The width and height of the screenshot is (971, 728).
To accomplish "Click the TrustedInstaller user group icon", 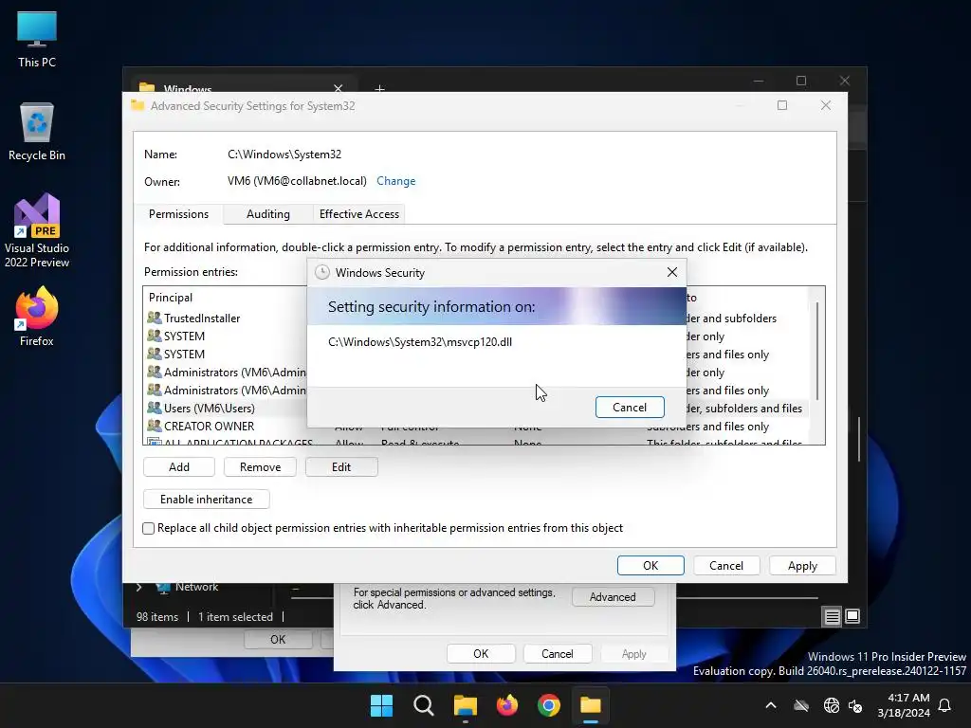I will tap(155, 318).
